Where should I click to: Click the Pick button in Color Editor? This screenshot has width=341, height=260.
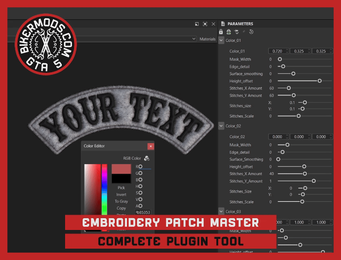[x=121, y=188]
